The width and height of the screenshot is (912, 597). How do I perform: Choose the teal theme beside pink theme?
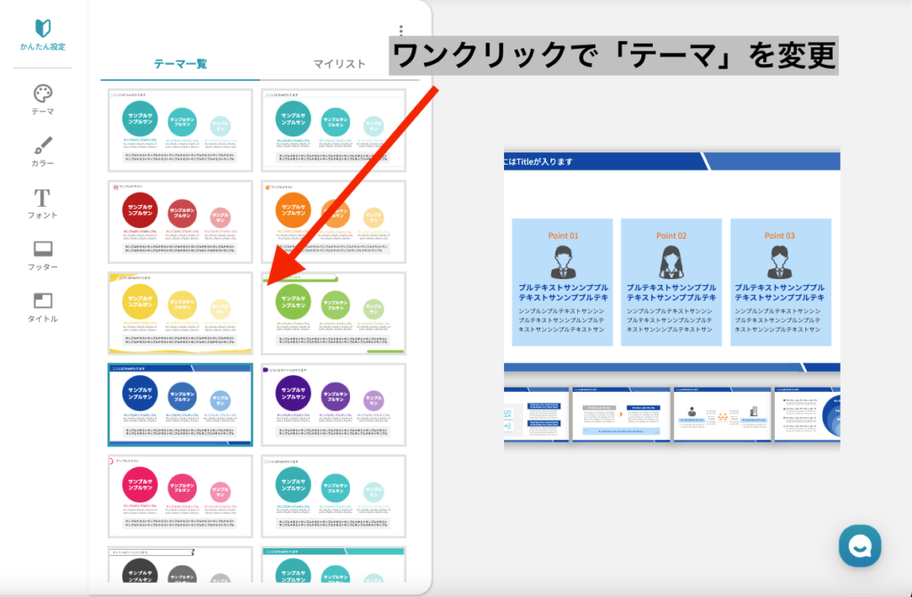(334, 496)
